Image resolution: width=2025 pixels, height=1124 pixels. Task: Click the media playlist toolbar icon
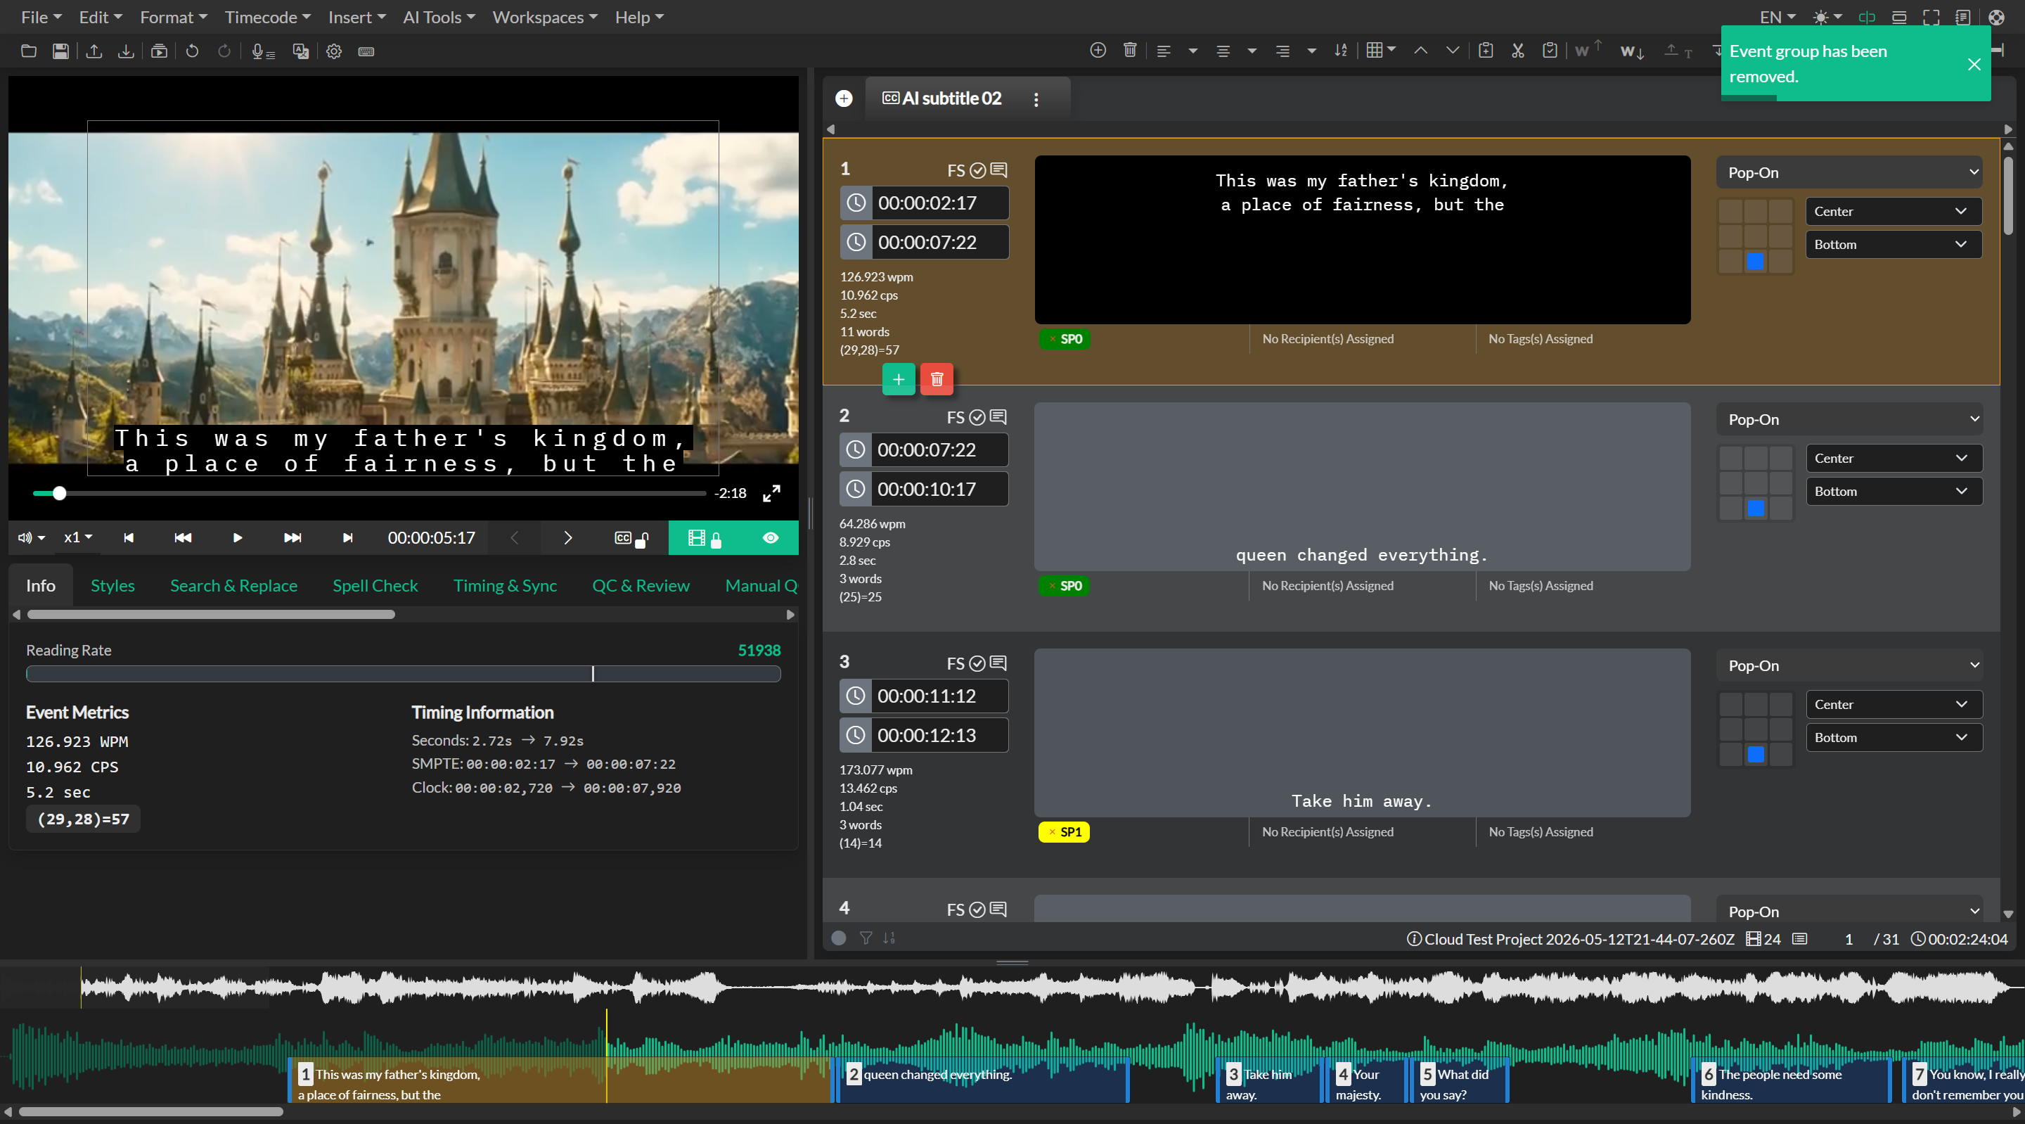click(x=160, y=51)
